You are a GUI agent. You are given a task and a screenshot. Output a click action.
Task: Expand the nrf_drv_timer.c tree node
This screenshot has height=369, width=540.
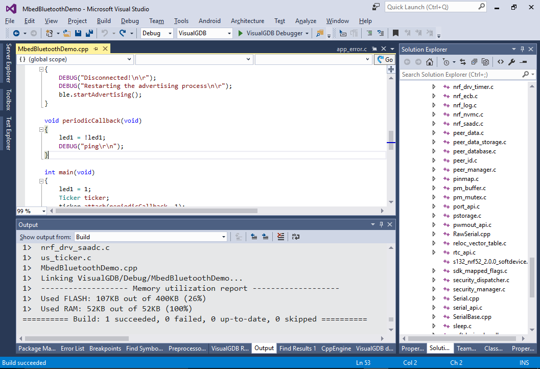(434, 87)
